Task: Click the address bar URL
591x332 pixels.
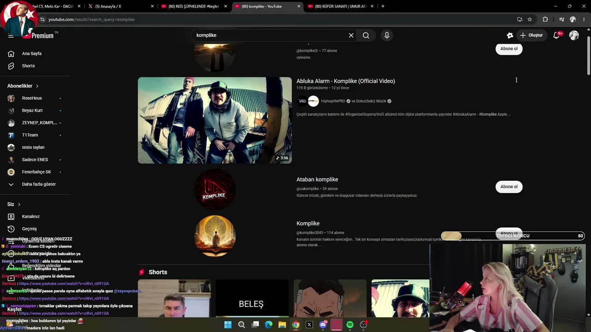Action: (91, 19)
